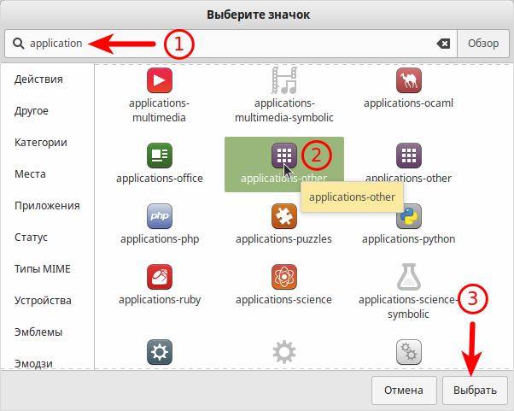514x411 pixels.
Task: Click the Отмена button
Action: (x=404, y=390)
